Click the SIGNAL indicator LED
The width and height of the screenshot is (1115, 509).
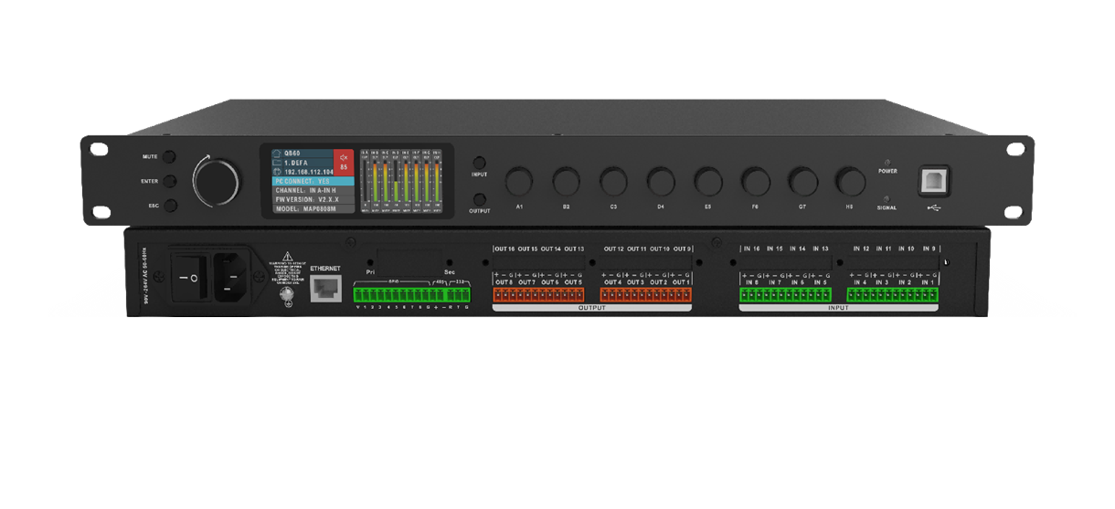(x=887, y=198)
